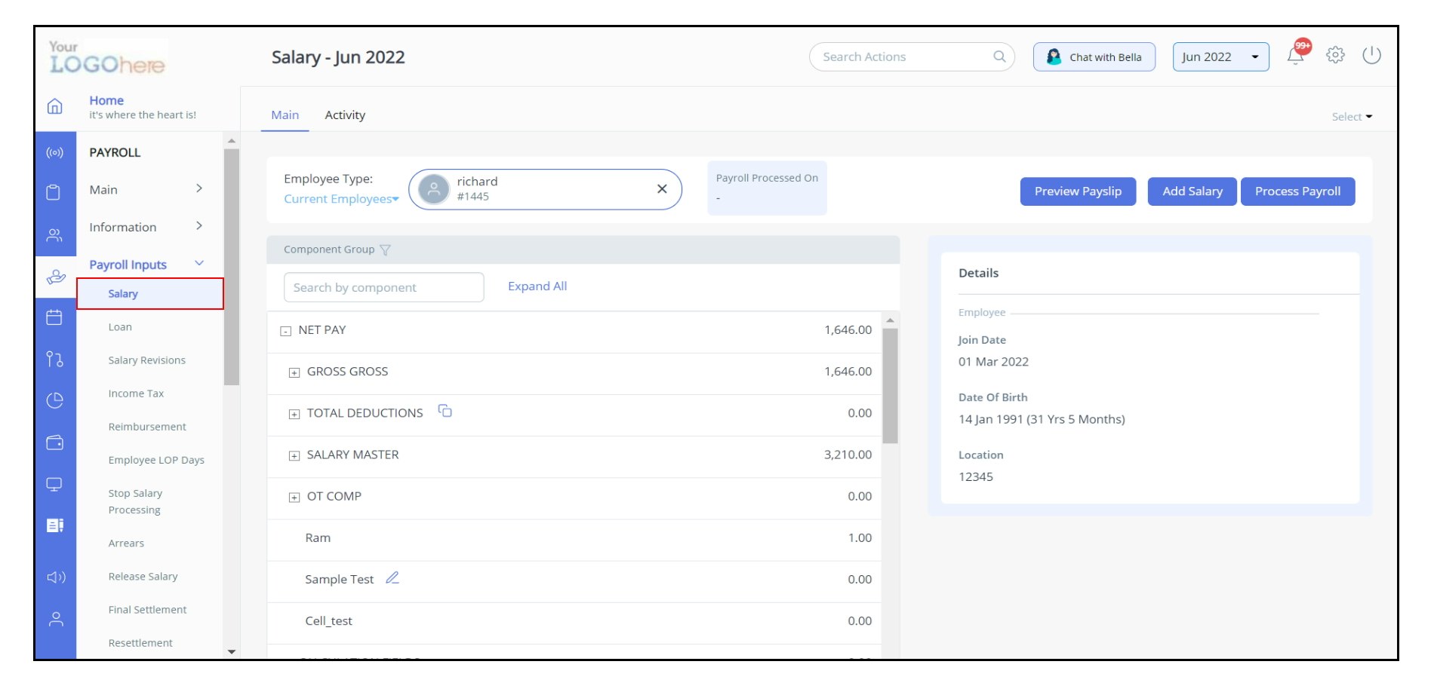Screen dimensions: 1431x692
Task: Expand the TOTAL DEDUCTIONS row
Action: point(294,414)
